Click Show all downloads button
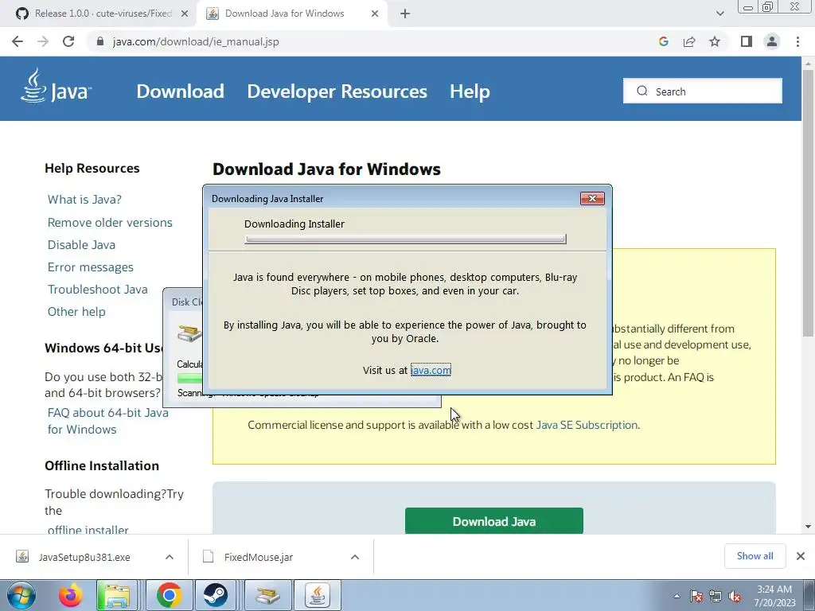Viewport: 815px width, 611px height. (755, 556)
